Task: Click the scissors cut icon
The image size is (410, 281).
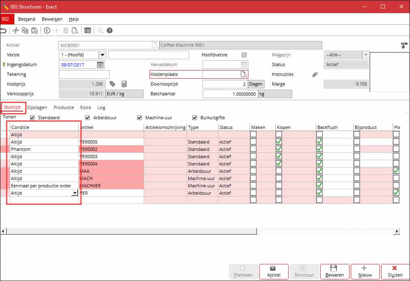Action: 16,30
